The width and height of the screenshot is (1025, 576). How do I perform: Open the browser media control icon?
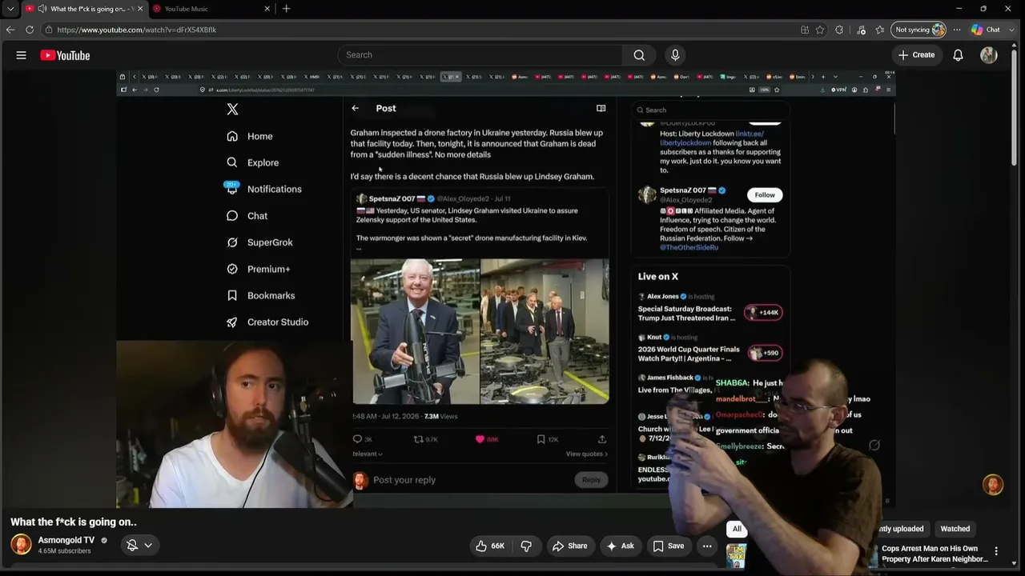click(862, 30)
